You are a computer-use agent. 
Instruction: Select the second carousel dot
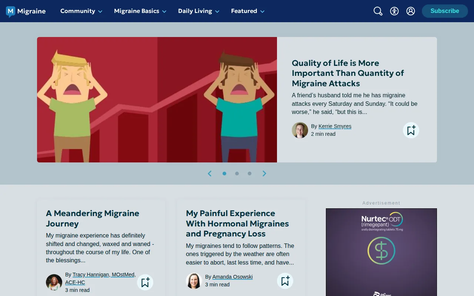237,174
